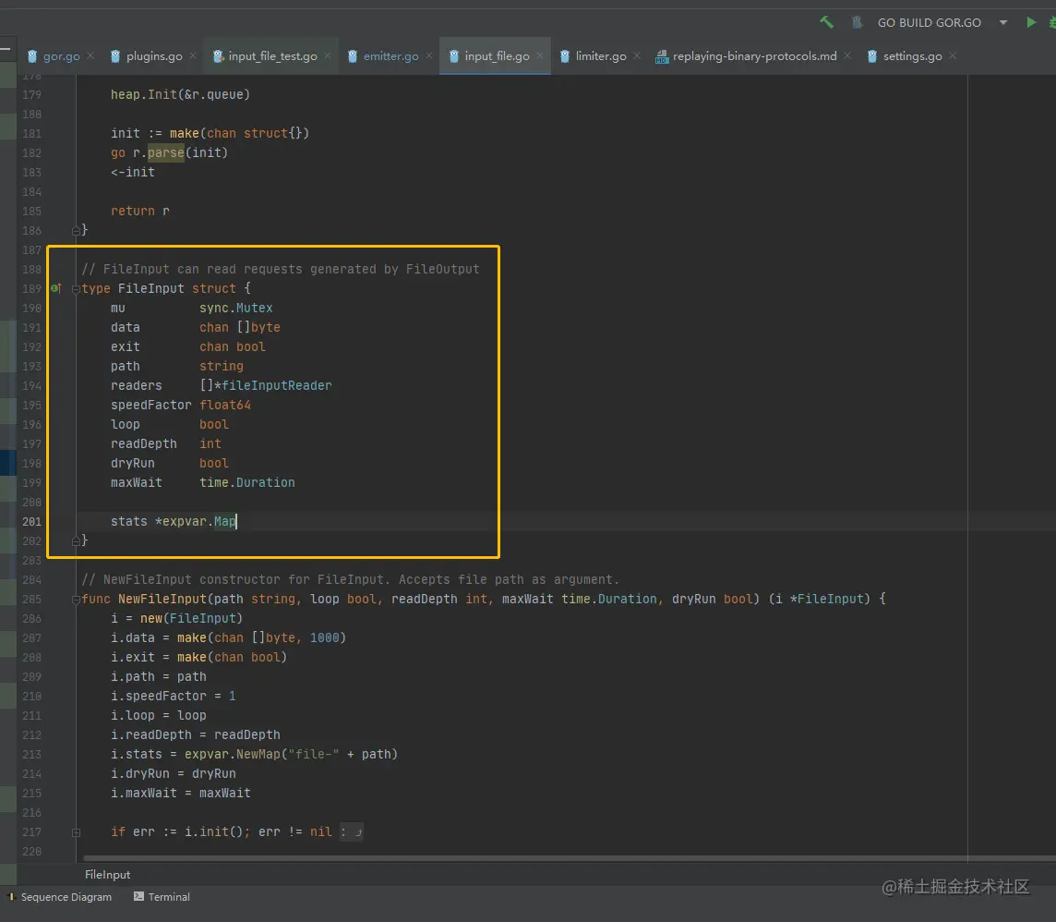Click the horizontal editor scrollbar
The image size is (1056, 922).
coord(570,858)
